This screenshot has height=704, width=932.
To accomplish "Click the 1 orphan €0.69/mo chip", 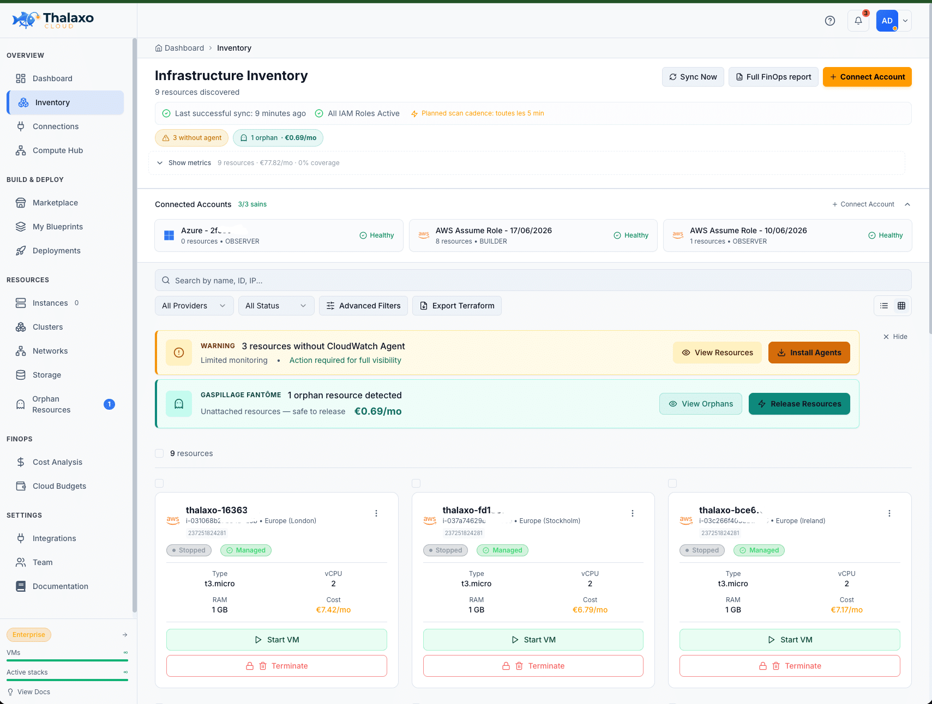I will click(278, 138).
